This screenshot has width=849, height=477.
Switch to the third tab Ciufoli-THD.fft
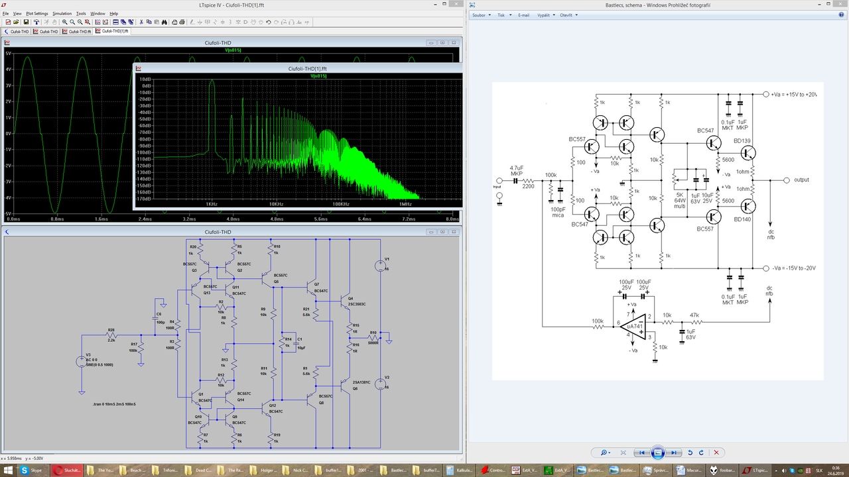point(76,31)
